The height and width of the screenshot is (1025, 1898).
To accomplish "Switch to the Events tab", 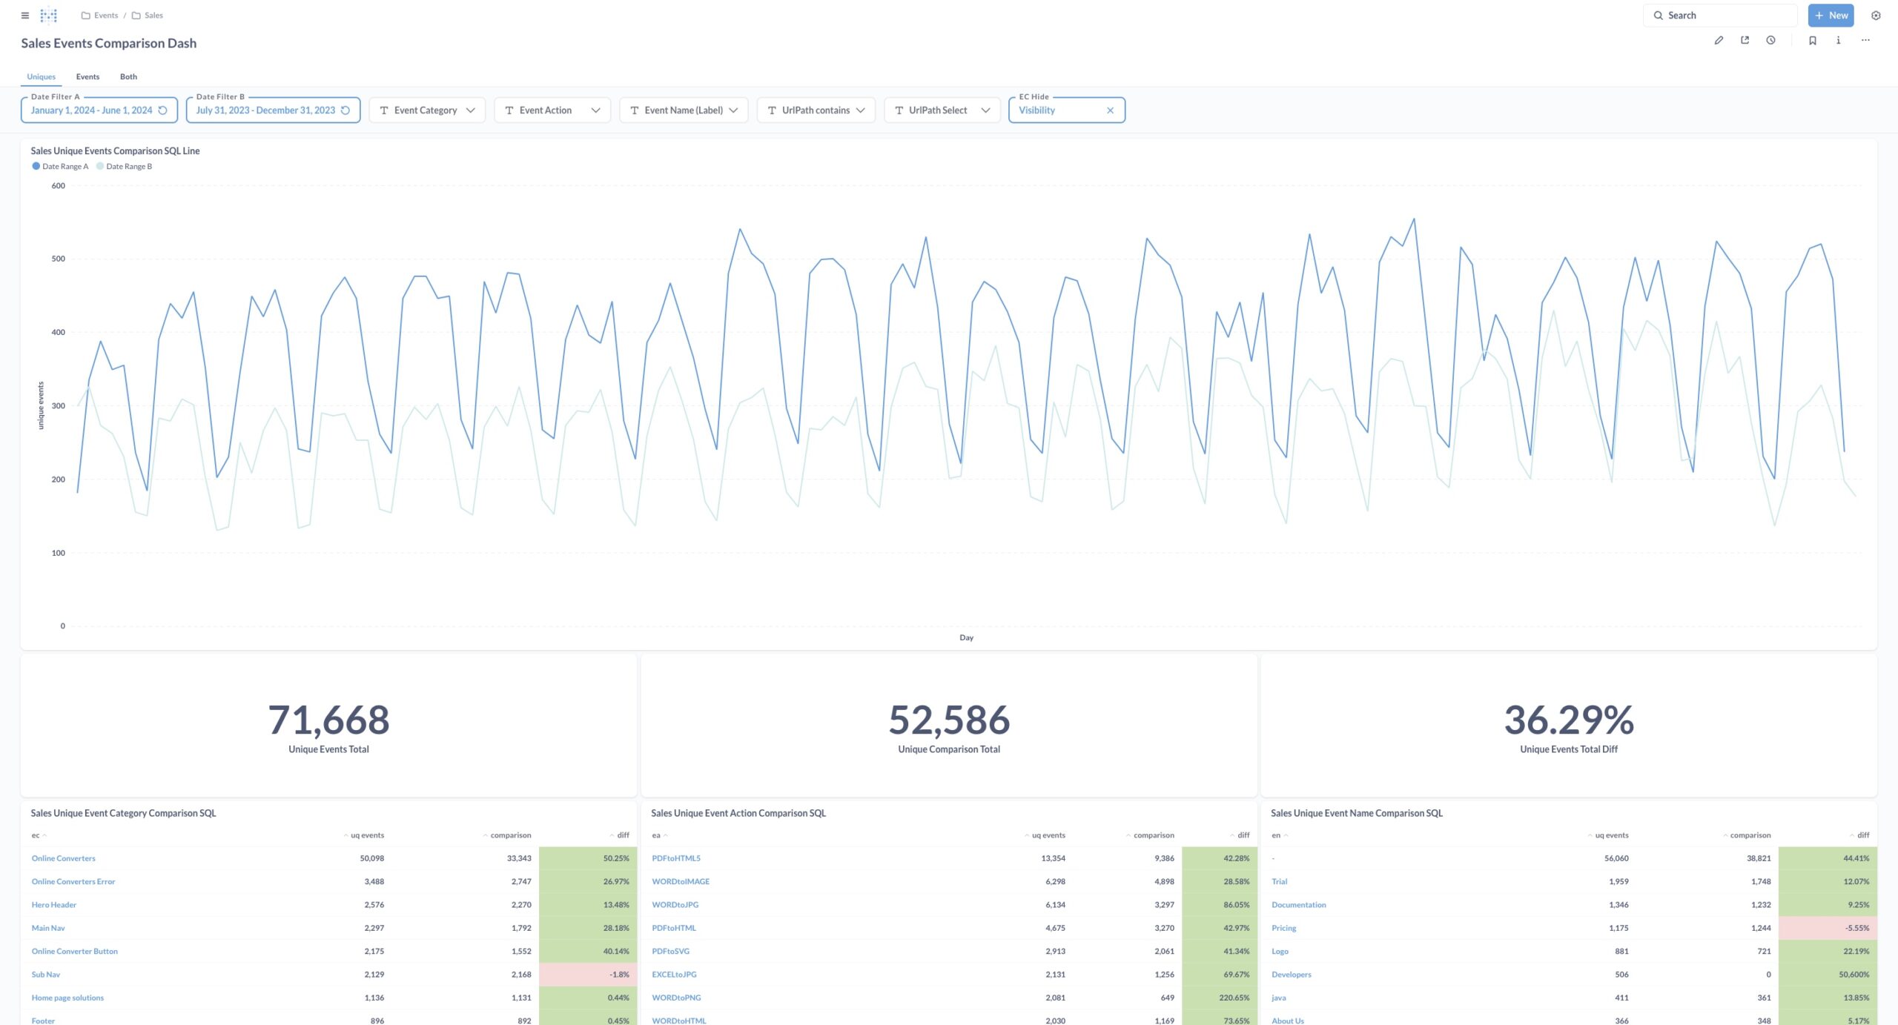I will [x=87, y=76].
